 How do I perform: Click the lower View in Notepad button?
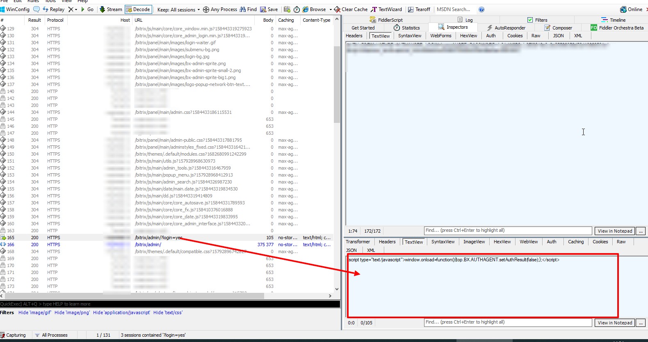point(614,323)
